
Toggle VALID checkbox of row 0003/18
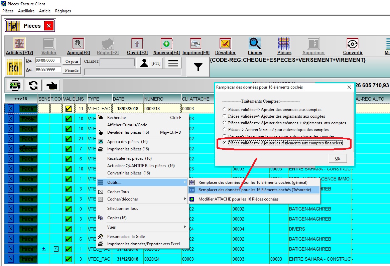pyautogui.click(x=69, y=109)
